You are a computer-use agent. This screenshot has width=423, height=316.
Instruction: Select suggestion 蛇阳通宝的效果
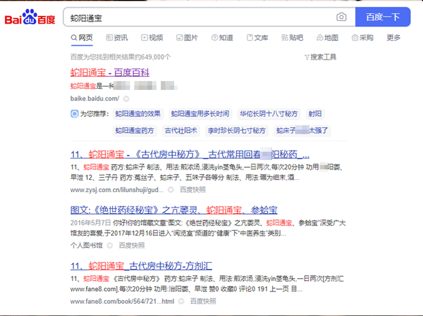(138, 114)
